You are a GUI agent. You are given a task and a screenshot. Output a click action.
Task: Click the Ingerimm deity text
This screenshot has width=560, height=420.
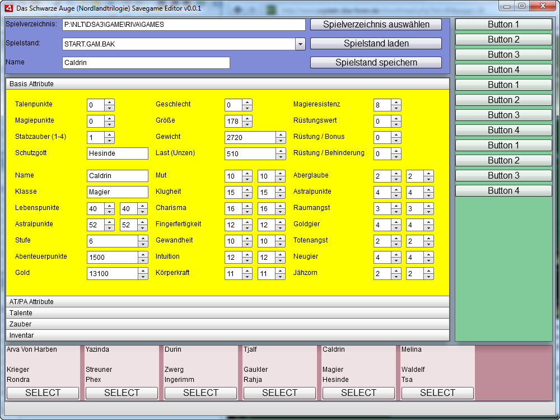(179, 380)
